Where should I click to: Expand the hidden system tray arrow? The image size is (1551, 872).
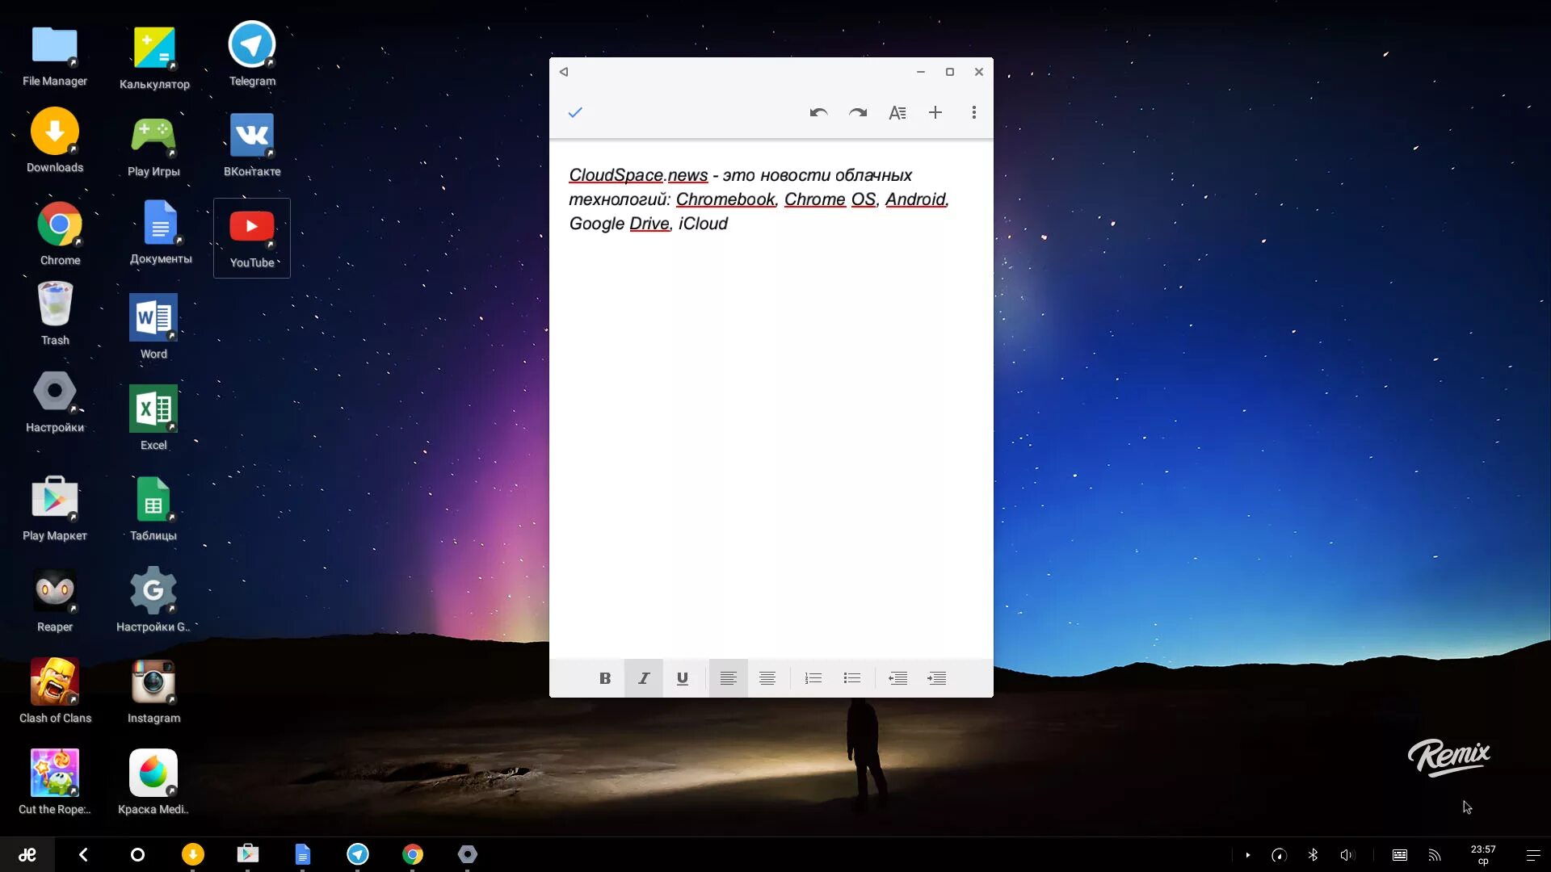coord(1248,855)
